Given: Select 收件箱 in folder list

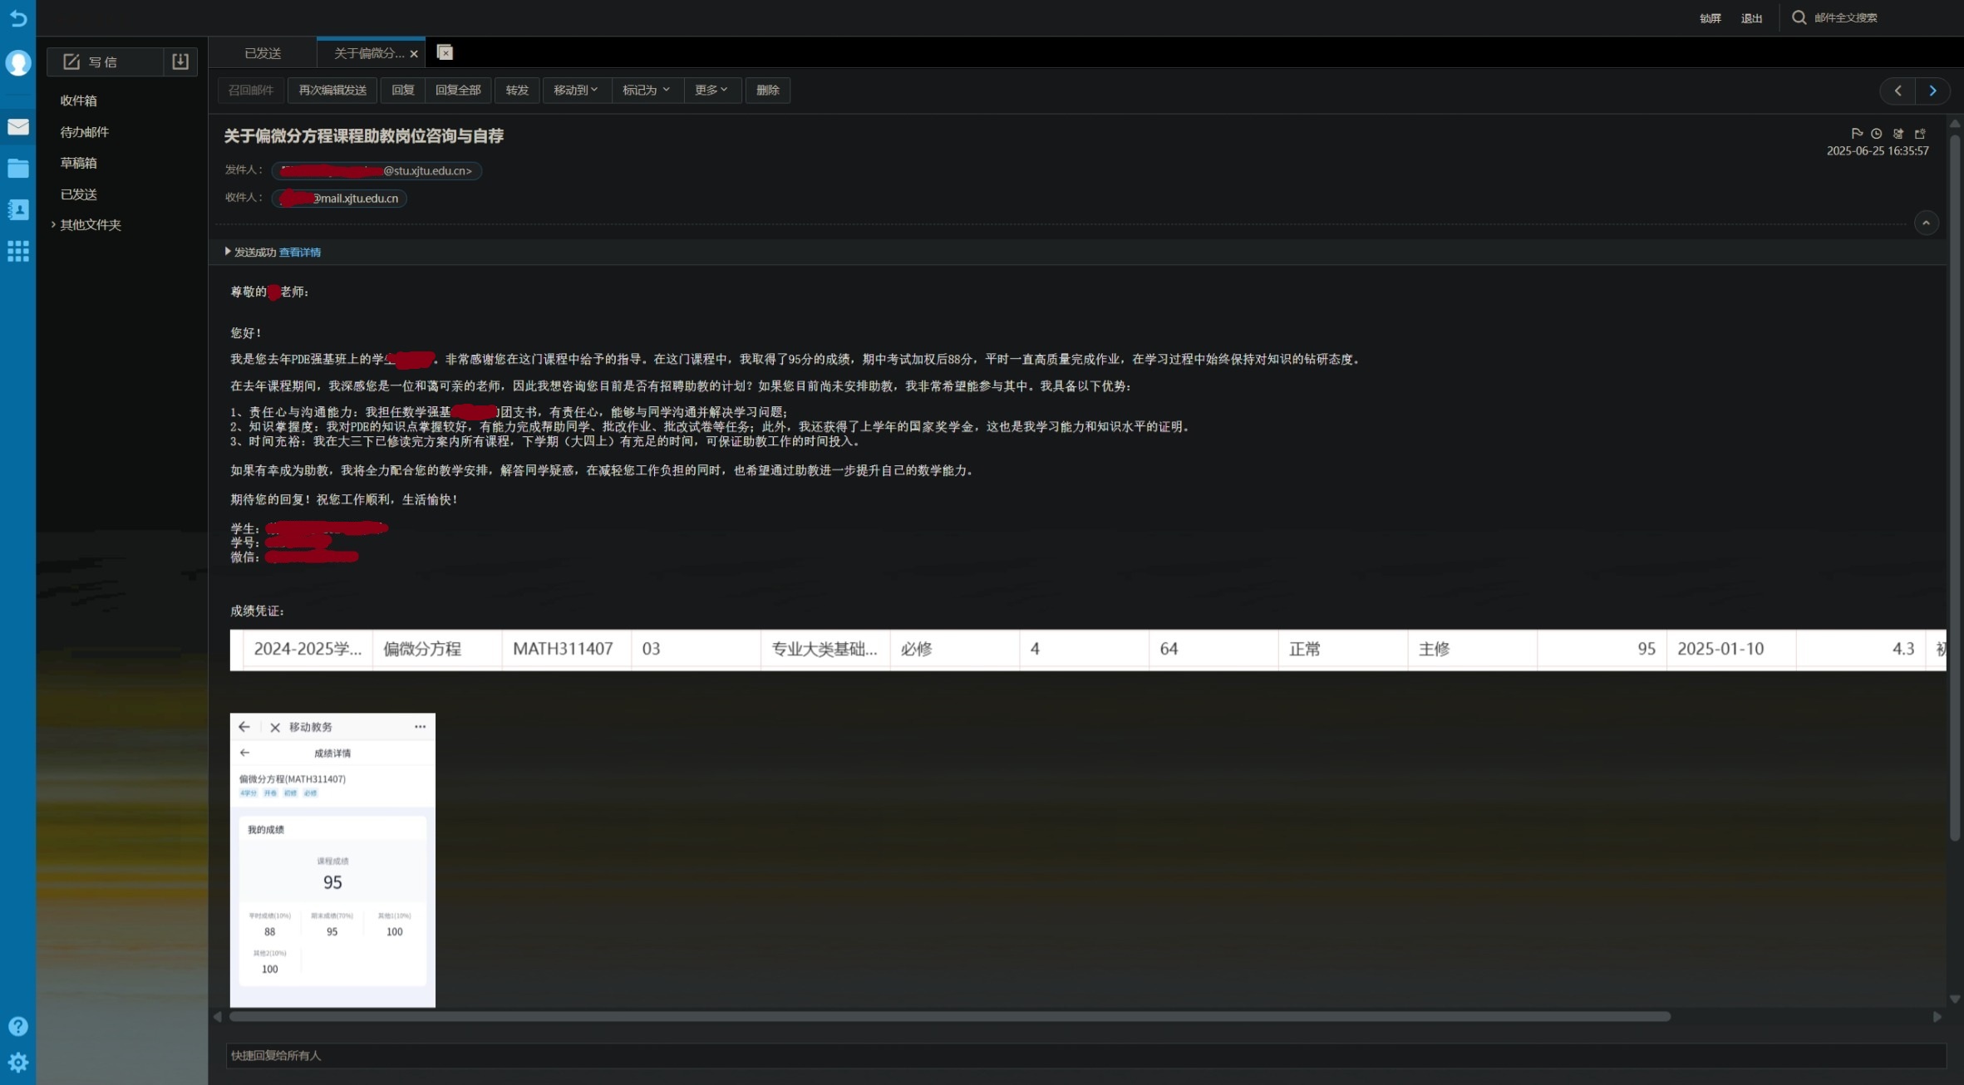Looking at the screenshot, I should click(79, 101).
